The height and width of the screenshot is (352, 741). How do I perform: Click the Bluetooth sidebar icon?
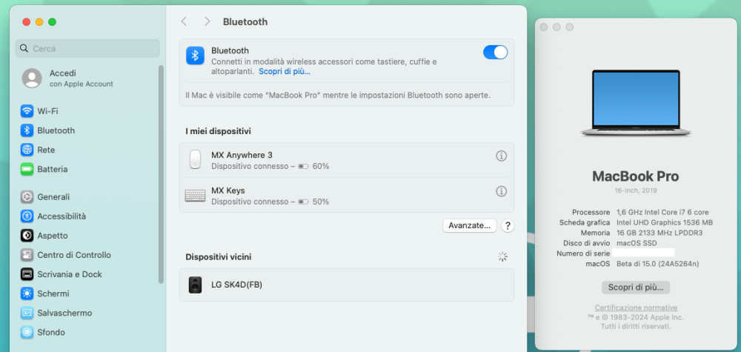pos(27,130)
